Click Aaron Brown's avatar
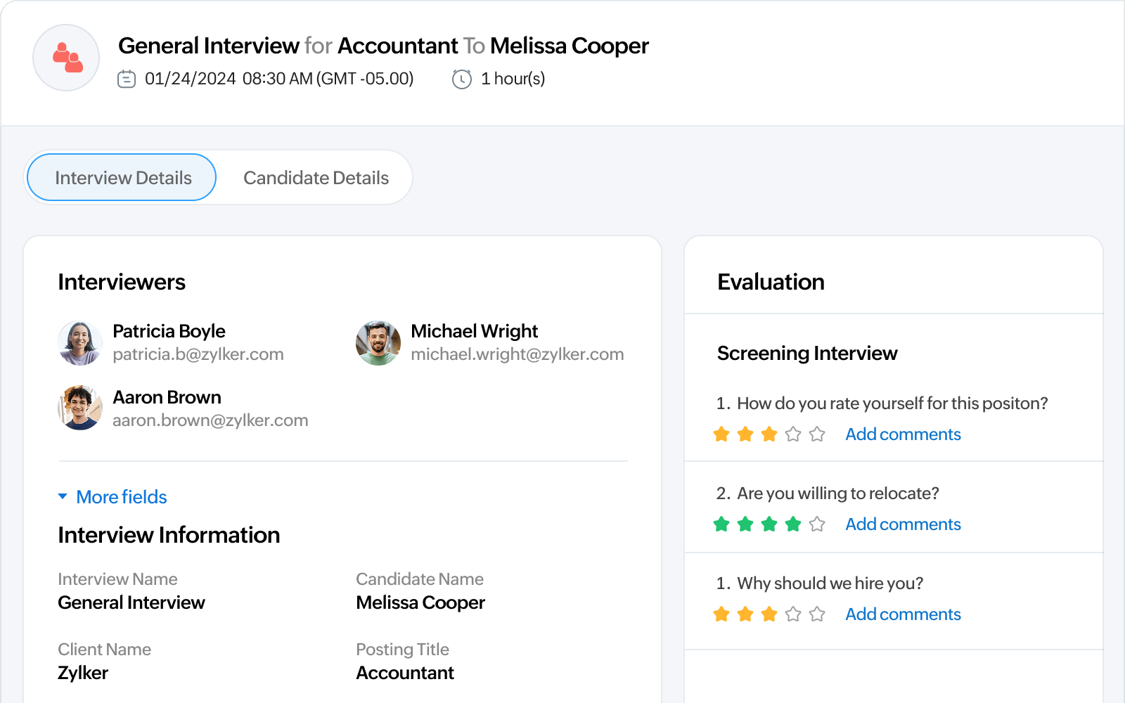 coord(80,408)
